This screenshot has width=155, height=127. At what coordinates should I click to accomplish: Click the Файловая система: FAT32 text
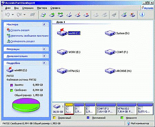pos(21,80)
